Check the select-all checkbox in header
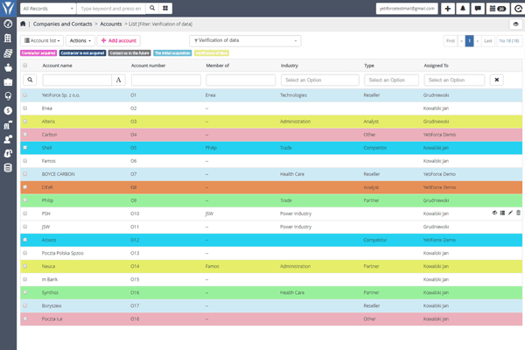This screenshot has width=525, height=350. pyautogui.click(x=24, y=66)
